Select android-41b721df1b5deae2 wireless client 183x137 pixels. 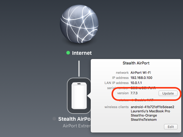pos(153,107)
